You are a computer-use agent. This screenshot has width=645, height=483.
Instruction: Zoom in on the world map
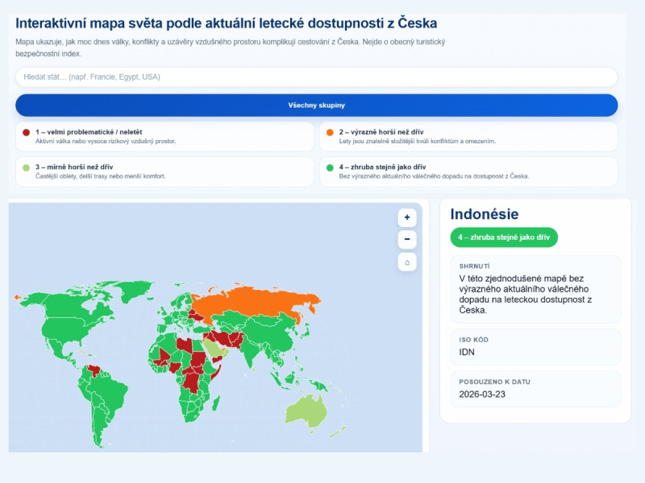pos(407,217)
